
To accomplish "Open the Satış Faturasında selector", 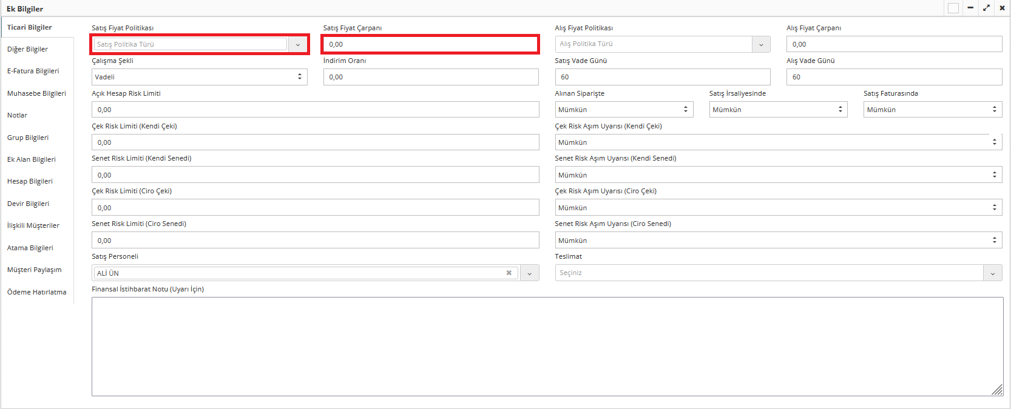I will click(932, 110).
